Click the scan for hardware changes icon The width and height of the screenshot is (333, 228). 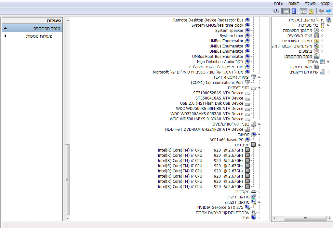point(276,11)
